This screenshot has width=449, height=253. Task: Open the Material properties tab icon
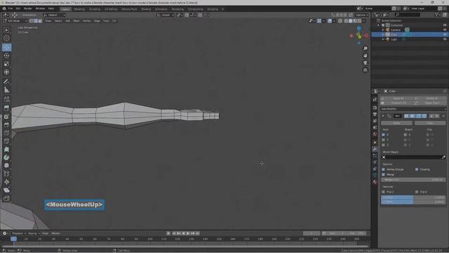[x=375, y=182]
